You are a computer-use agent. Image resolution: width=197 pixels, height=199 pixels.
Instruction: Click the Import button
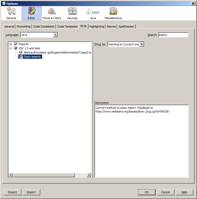click(x=31, y=192)
